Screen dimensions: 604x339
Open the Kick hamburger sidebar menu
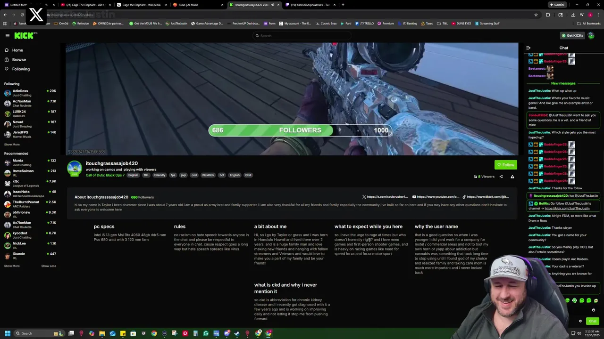point(8,36)
